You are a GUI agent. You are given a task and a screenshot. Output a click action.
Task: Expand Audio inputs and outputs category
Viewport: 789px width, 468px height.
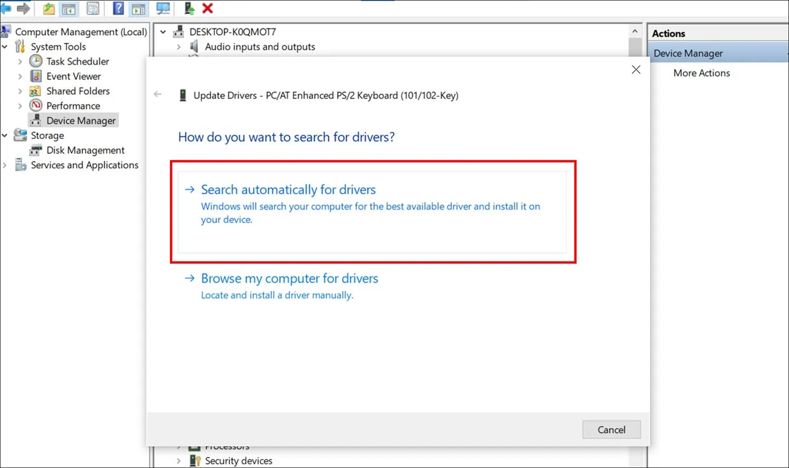point(178,47)
